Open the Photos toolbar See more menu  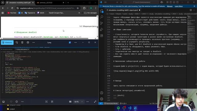(34, 43)
